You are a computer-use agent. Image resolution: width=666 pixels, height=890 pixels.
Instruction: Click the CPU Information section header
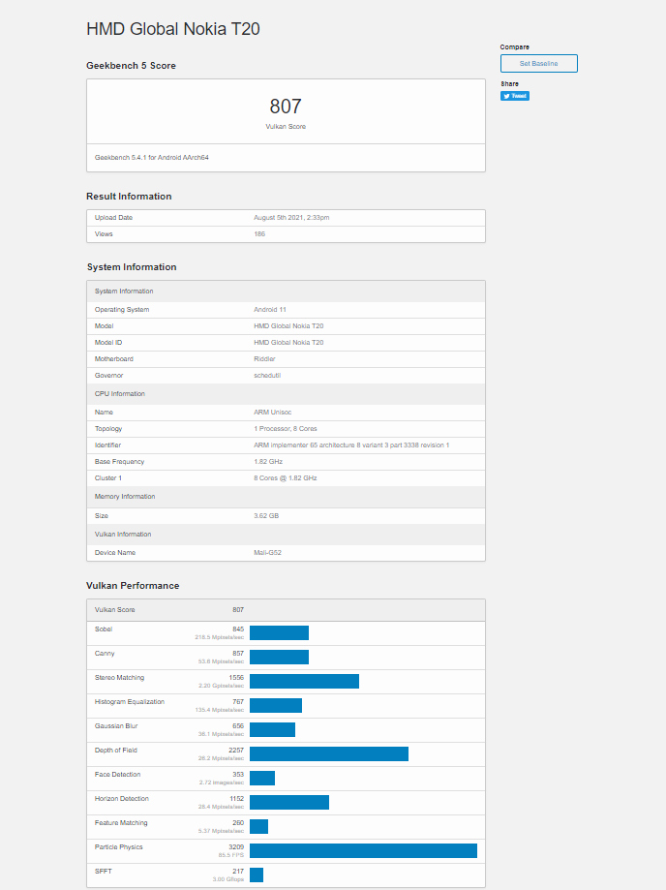click(x=120, y=394)
